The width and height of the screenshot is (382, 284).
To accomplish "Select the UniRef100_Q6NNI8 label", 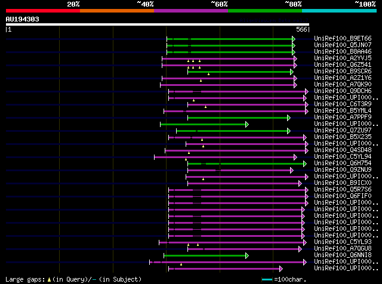I will pos(343,255).
